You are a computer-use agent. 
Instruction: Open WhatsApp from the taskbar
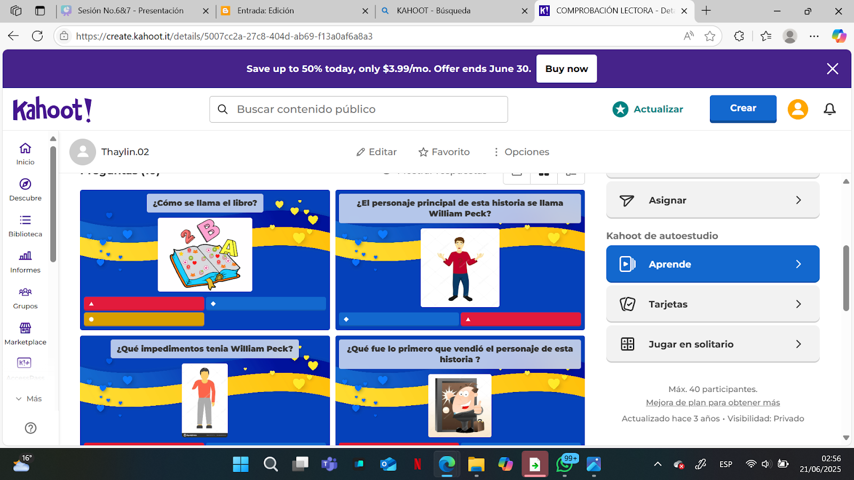[565, 465]
